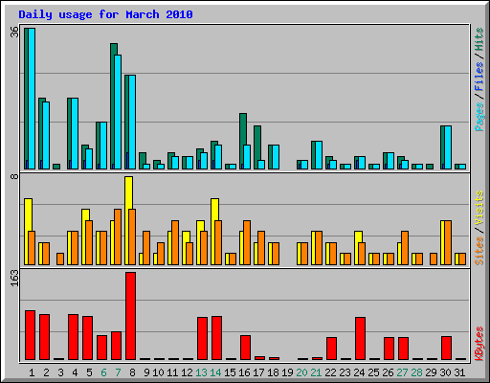Click the cyan files bar for day 21

(319, 155)
